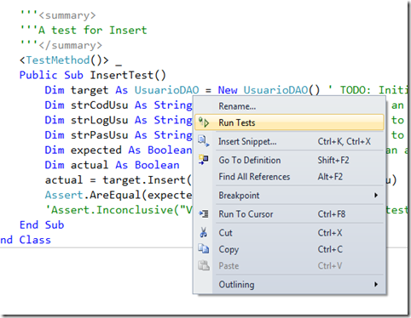Click the Alt+F2 shortcut text

pos(330,177)
